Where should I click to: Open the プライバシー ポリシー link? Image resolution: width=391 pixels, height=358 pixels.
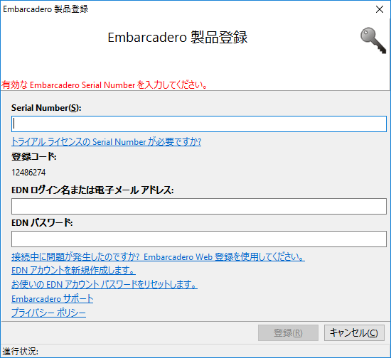pyautogui.click(x=48, y=313)
